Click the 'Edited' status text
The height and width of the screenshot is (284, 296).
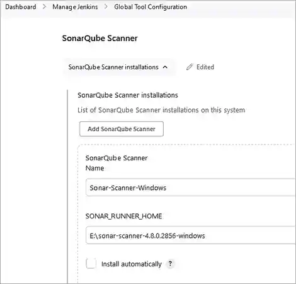205,67
